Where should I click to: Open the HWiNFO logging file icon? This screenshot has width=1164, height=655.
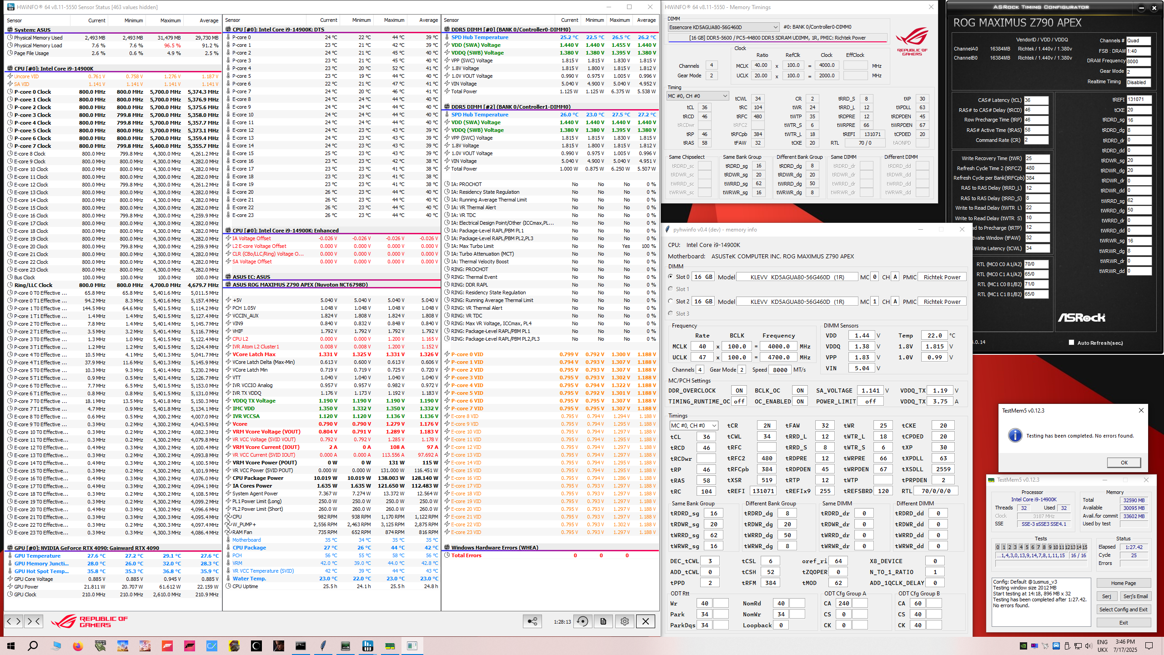click(603, 621)
